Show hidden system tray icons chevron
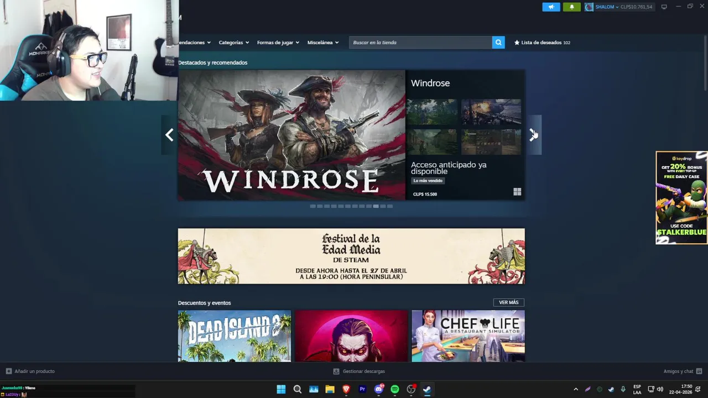 click(576, 389)
